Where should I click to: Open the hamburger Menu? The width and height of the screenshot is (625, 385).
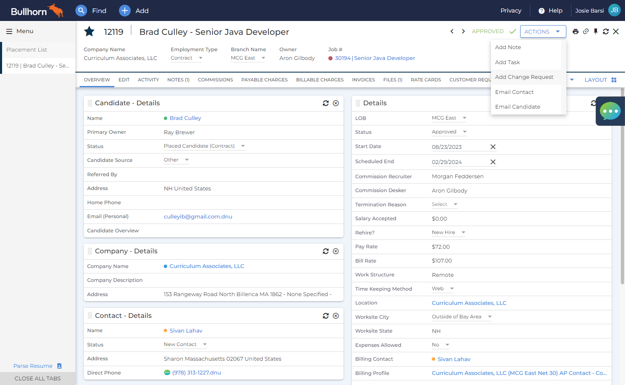tap(20, 31)
